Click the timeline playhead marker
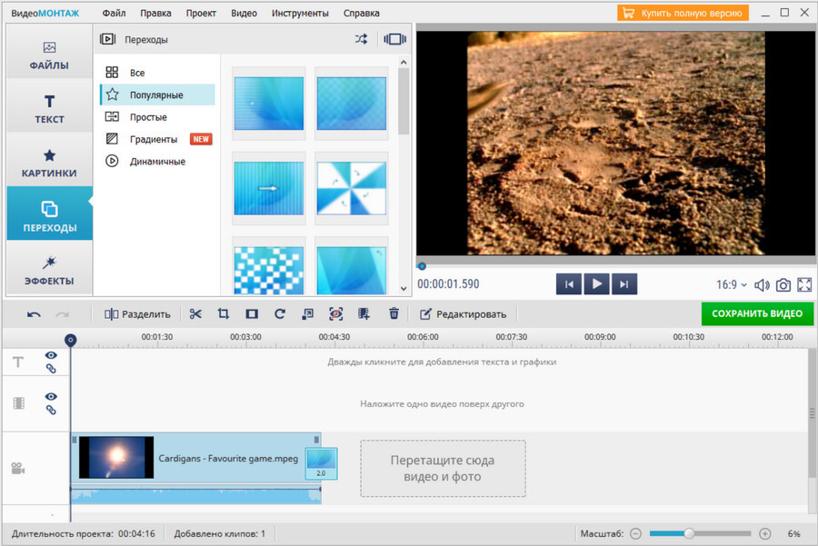818x546 pixels. (70, 340)
